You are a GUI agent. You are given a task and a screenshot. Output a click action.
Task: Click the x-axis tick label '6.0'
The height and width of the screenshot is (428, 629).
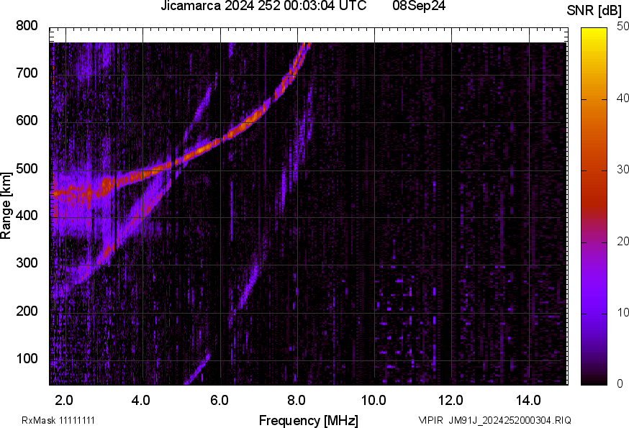[x=219, y=401]
